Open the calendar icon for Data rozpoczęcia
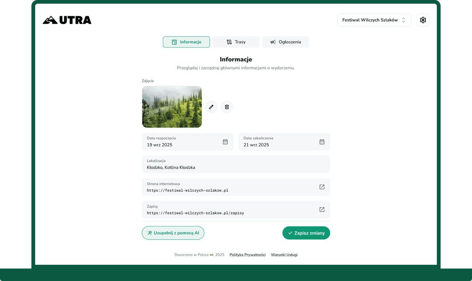This screenshot has height=281, width=472. click(x=225, y=142)
